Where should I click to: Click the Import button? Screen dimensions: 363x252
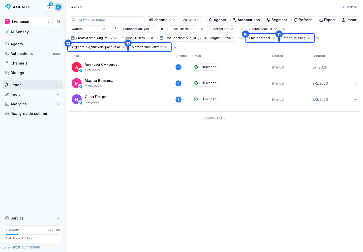click(350, 20)
